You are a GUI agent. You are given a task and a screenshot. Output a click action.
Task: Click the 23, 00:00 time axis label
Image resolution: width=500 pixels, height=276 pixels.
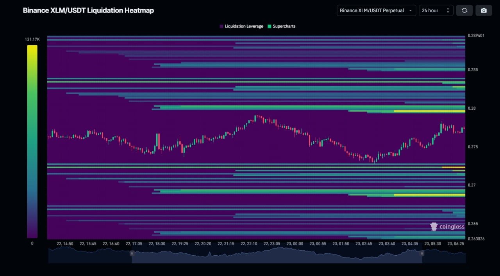point(295,244)
